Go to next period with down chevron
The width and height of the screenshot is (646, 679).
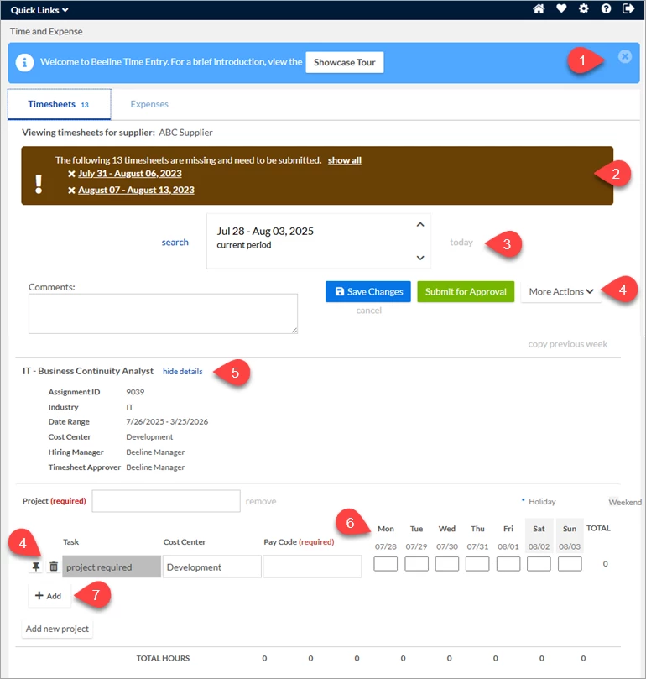[420, 258]
